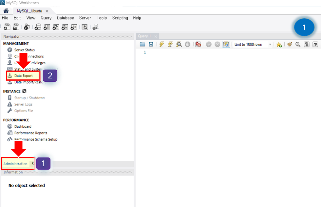Open the Performance Dashboard
Viewport: 321px width, 207px height.
click(x=23, y=126)
